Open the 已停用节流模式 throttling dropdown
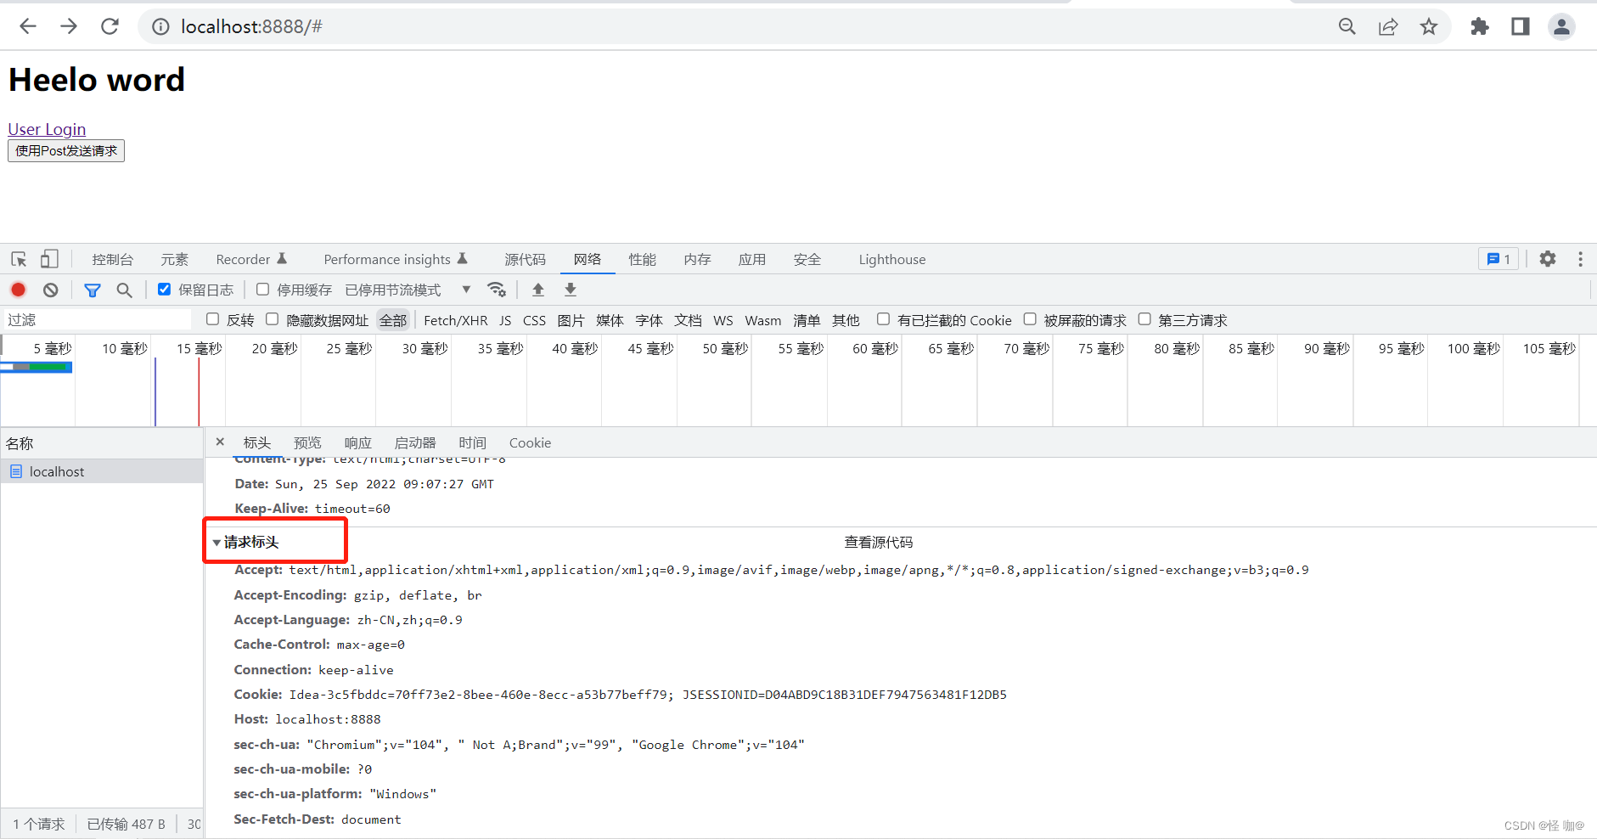This screenshot has height=839, width=1597. tap(408, 290)
